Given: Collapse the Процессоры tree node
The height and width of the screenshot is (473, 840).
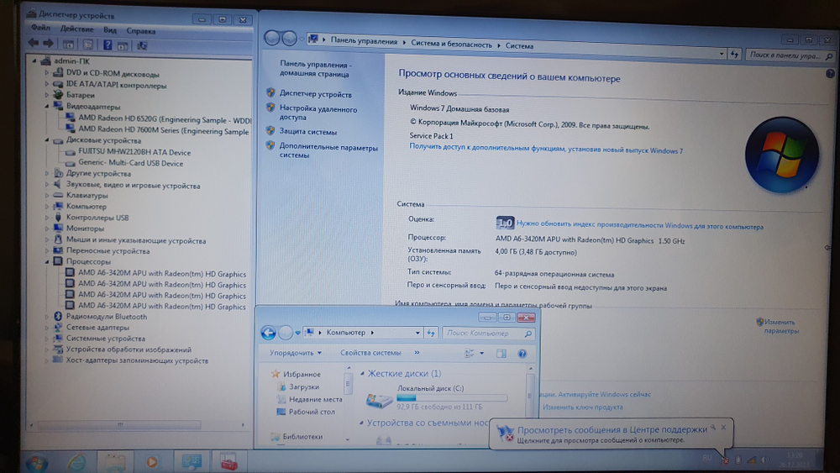Looking at the screenshot, I should tap(46, 262).
